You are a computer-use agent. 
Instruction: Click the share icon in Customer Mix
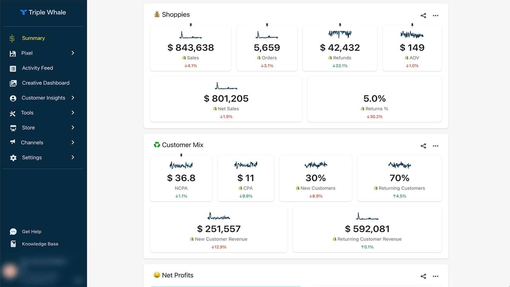[x=423, y=146]
